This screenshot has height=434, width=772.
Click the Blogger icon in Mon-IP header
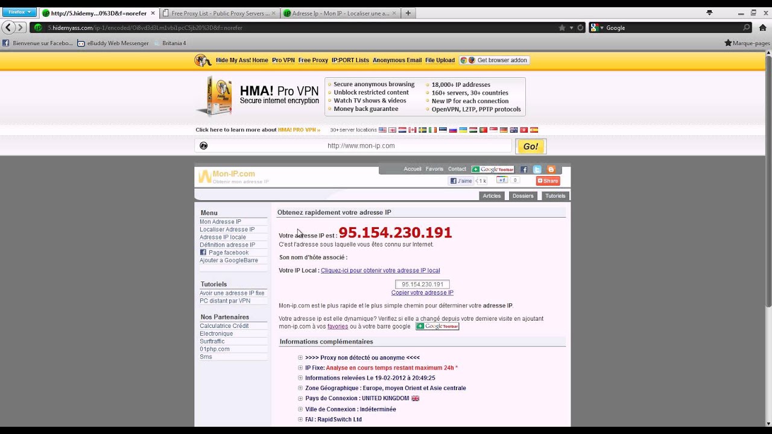551,169
